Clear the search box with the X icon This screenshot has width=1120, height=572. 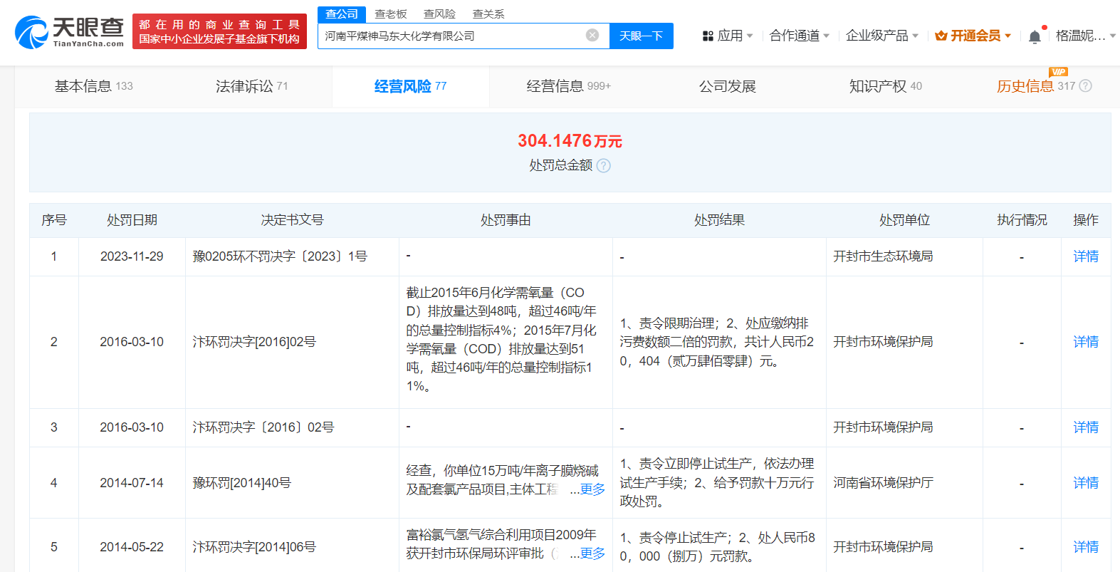[x=592, y=36]
